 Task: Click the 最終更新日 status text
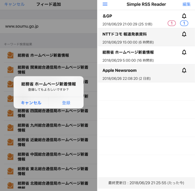[146, 183]
